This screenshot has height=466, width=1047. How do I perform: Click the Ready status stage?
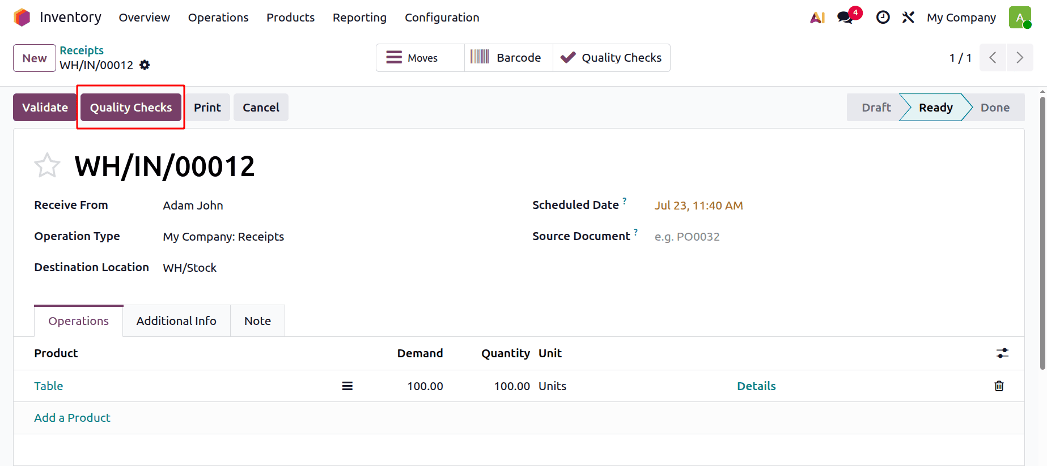point(936,108)
